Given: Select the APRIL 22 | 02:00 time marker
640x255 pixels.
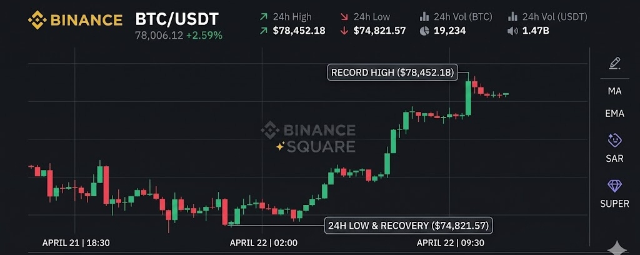Looking at the screenshot, I should (x=264, y=243).
